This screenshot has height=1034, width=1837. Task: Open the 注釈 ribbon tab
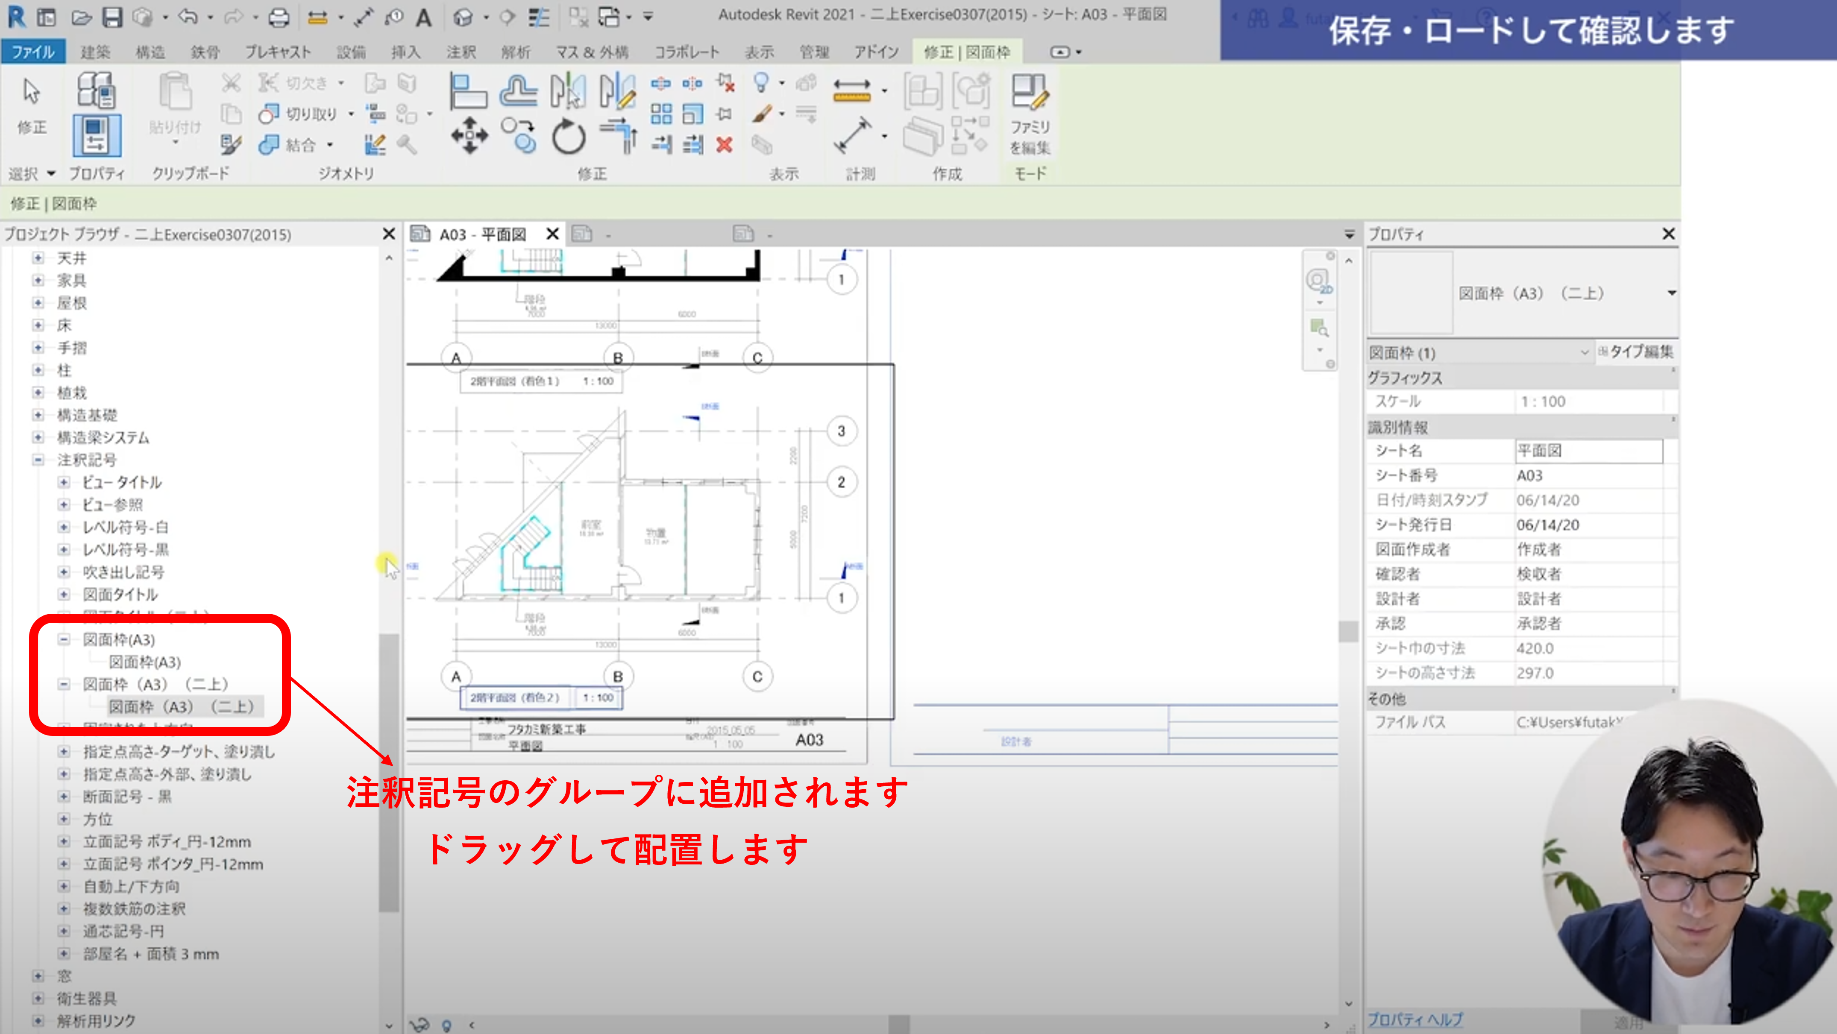[461, 52]
